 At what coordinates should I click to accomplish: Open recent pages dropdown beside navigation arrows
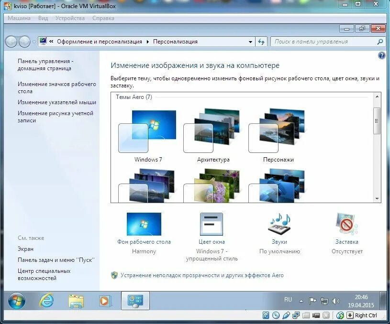[x=34, y=42]
